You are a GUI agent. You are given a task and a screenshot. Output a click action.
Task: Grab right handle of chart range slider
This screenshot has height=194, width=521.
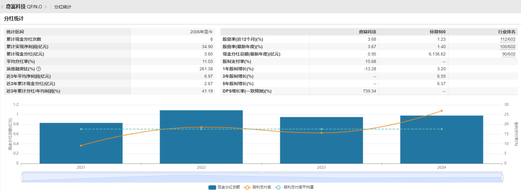click(502, 178)
